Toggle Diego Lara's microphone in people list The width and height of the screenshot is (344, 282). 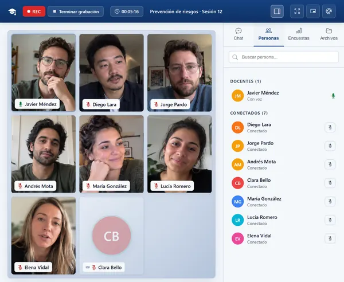[330, 127]
